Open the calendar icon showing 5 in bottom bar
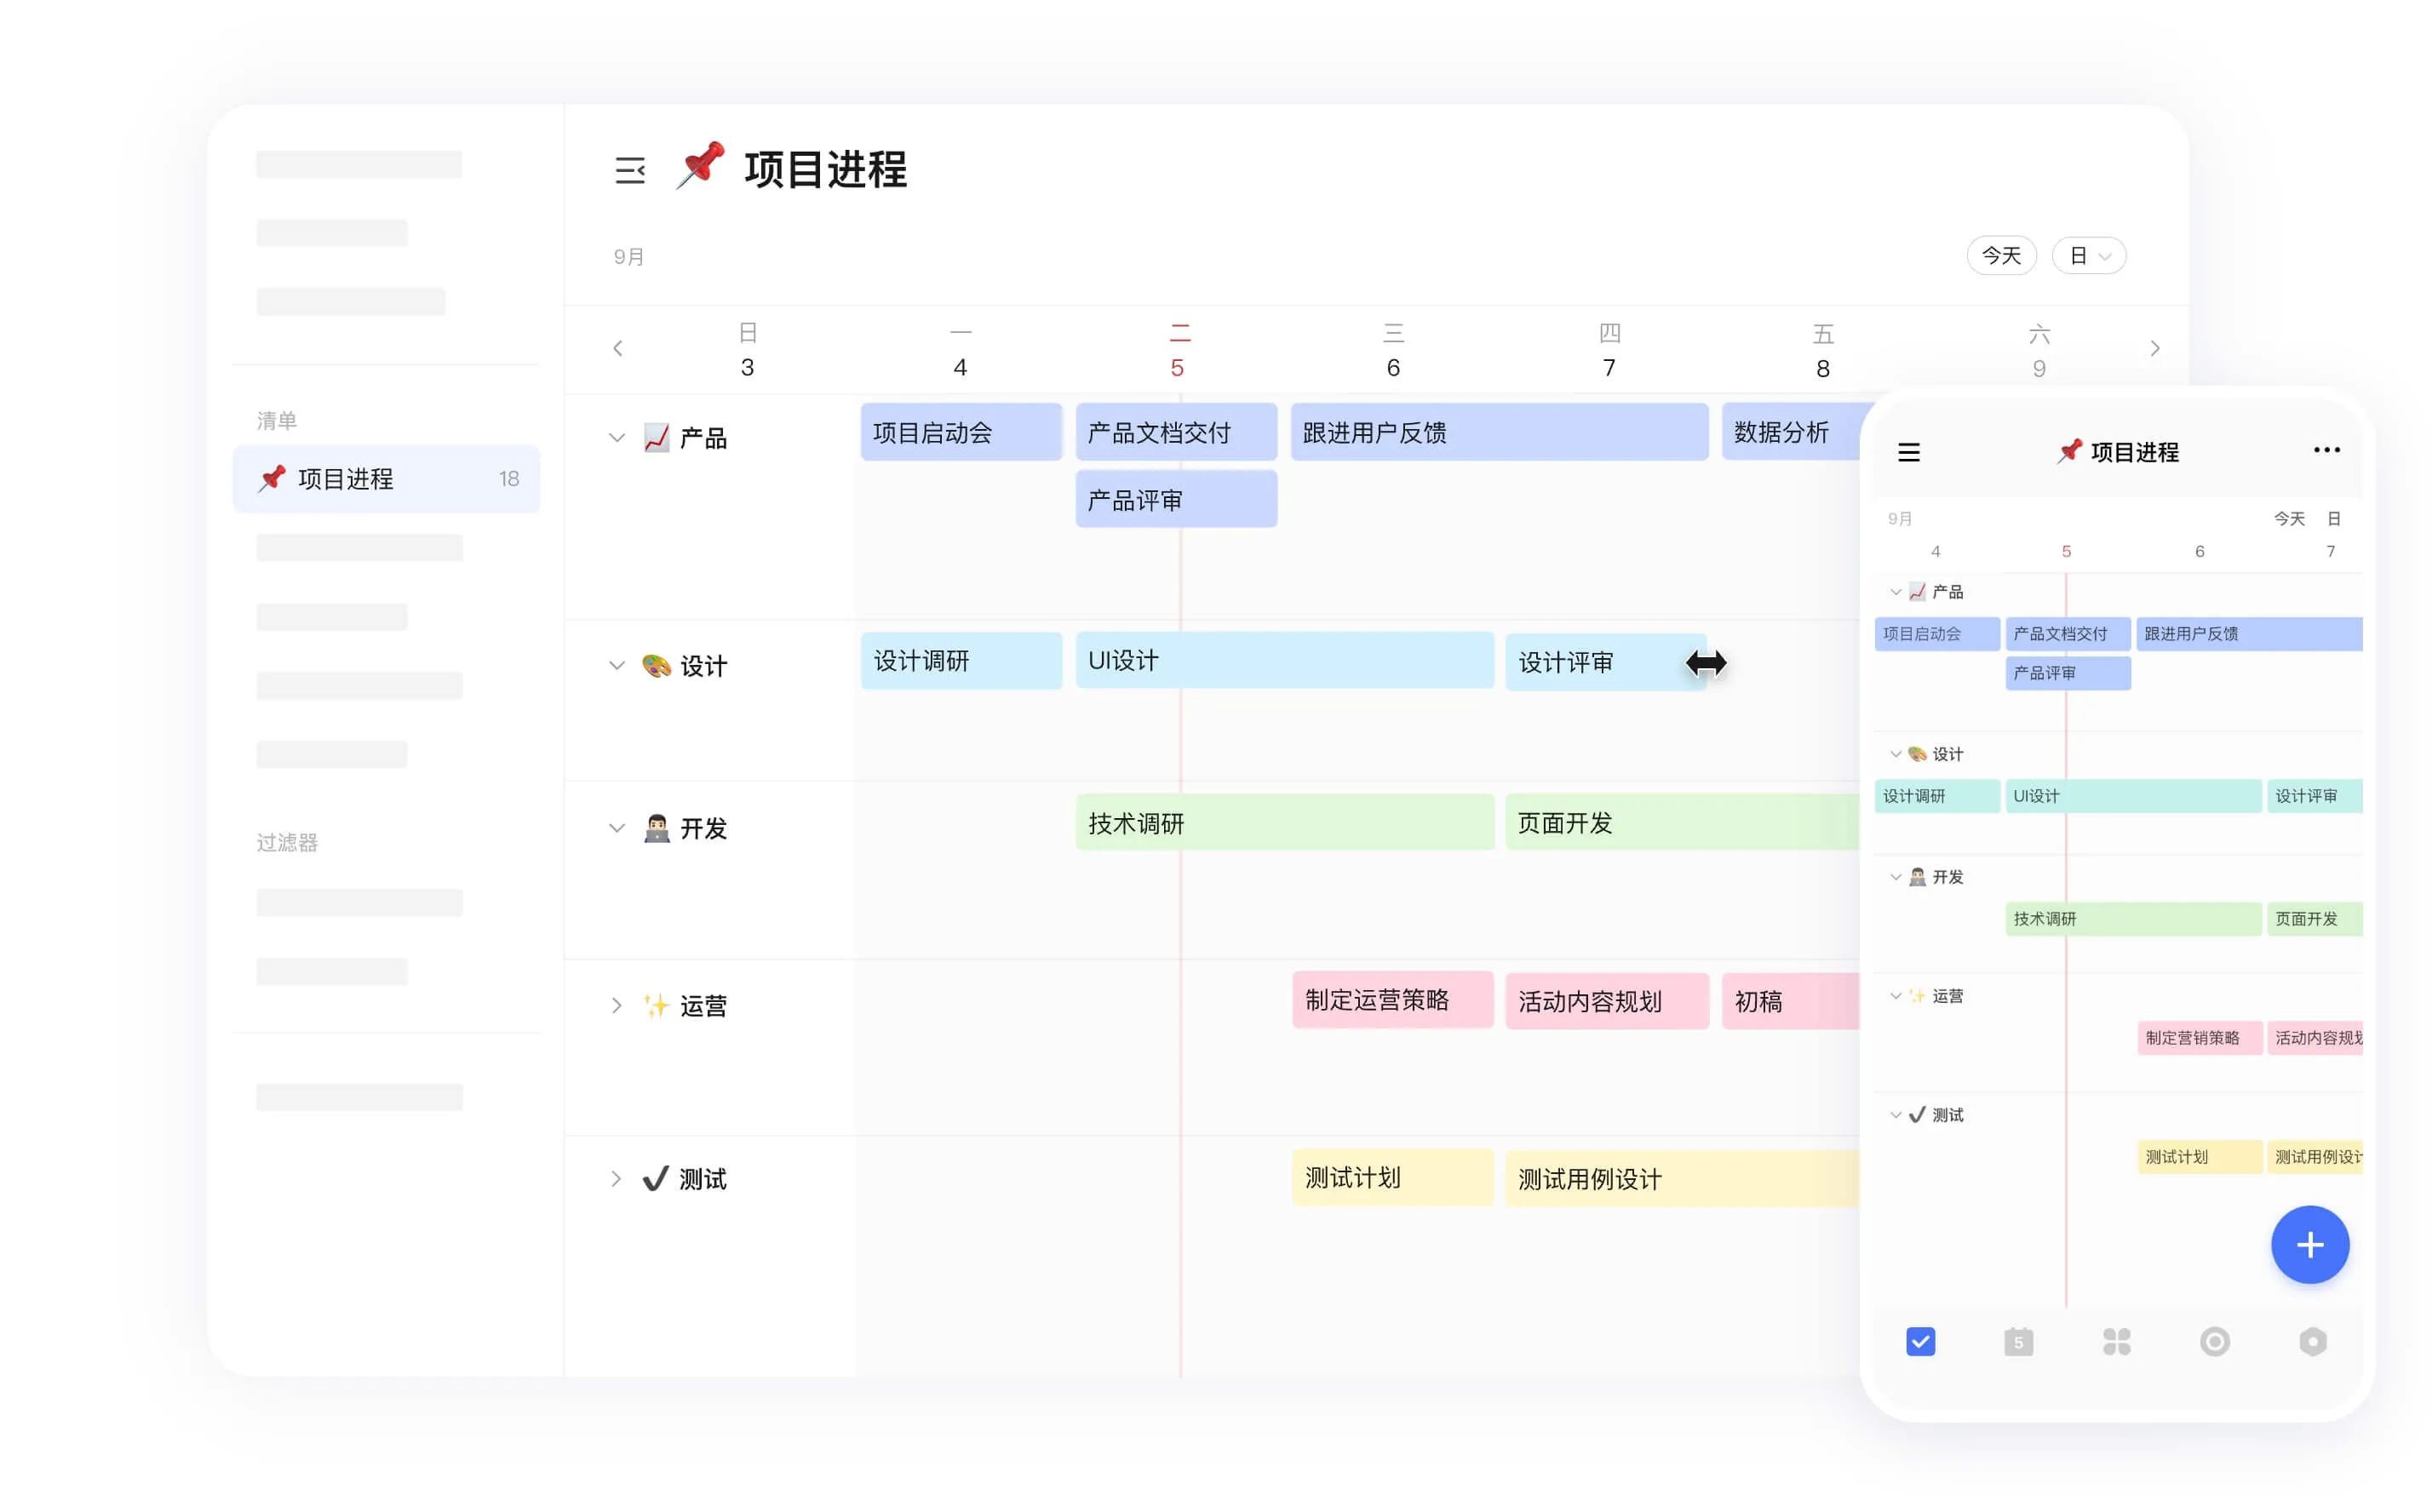Viewport: 2432px width, 1512px height. pyautogui.click(x=2018, y=1341)
